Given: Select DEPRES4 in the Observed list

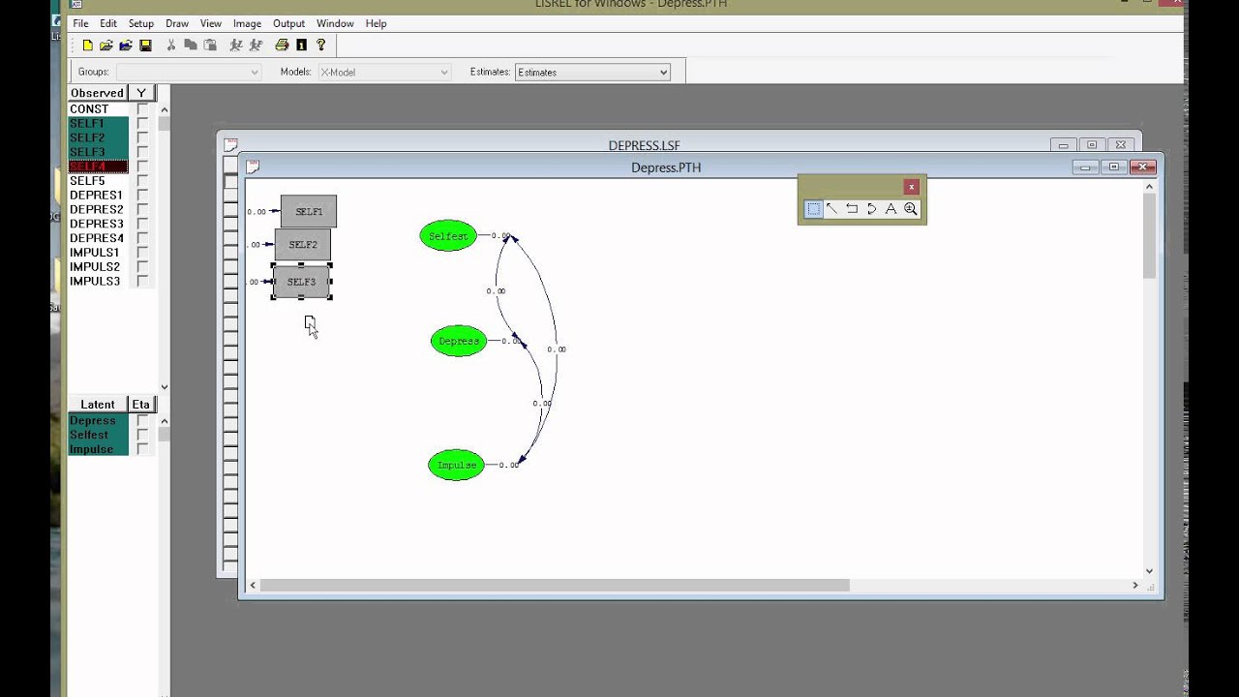Looking at the screenshot, I should tap(98, 238).
